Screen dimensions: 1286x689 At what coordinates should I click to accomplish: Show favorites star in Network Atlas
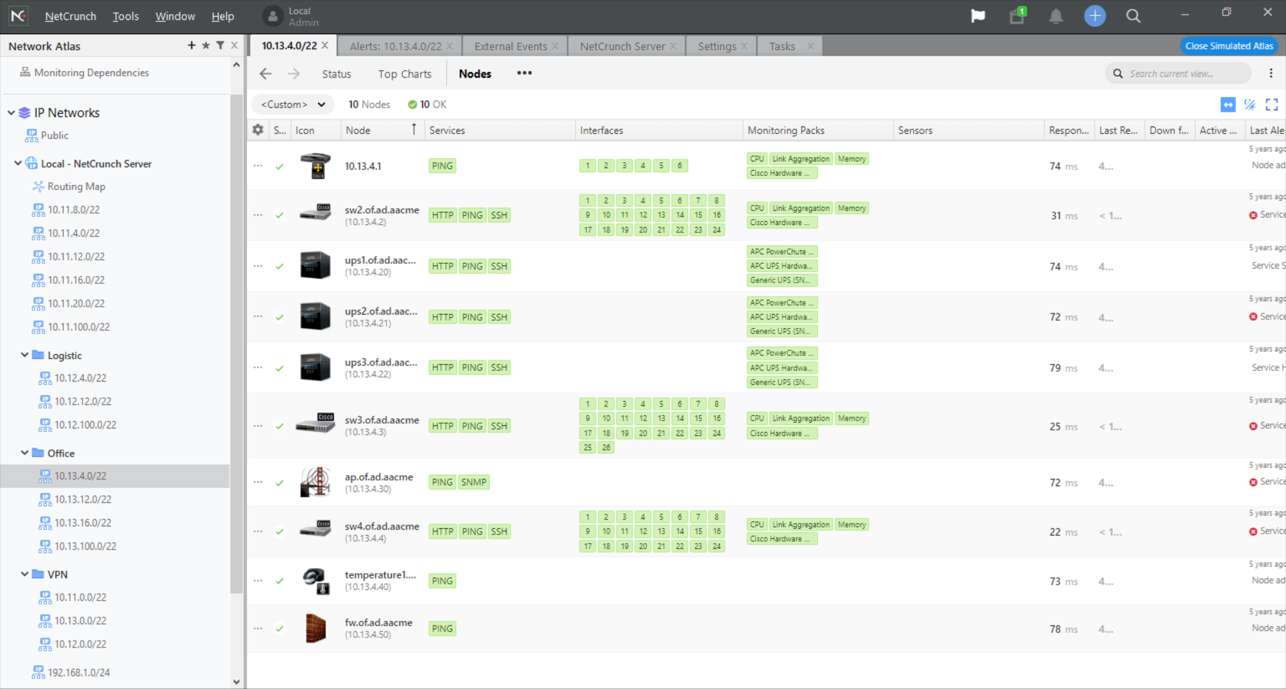(x=206, y=45)
